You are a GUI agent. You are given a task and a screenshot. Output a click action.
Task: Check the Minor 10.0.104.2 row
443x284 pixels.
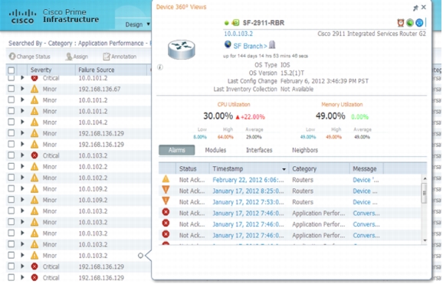tap(11, 122)
